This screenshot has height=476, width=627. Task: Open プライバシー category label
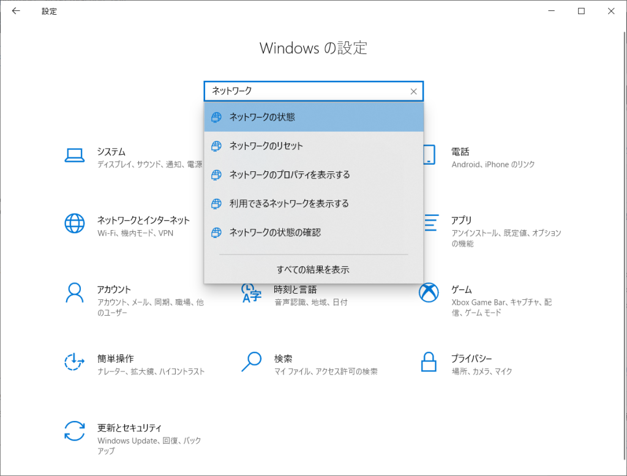click(x=471, y=359)
